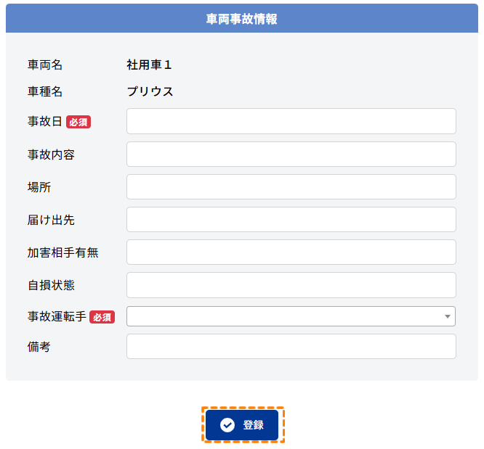Click inside the 自損状態 field

click(x=291, y=284)
